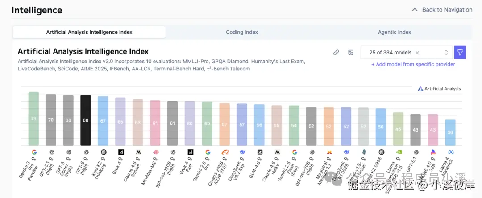The height and width of the screenshot is (198, 482).
Task: Click the Back to Navigation link text
Action: 447,10
